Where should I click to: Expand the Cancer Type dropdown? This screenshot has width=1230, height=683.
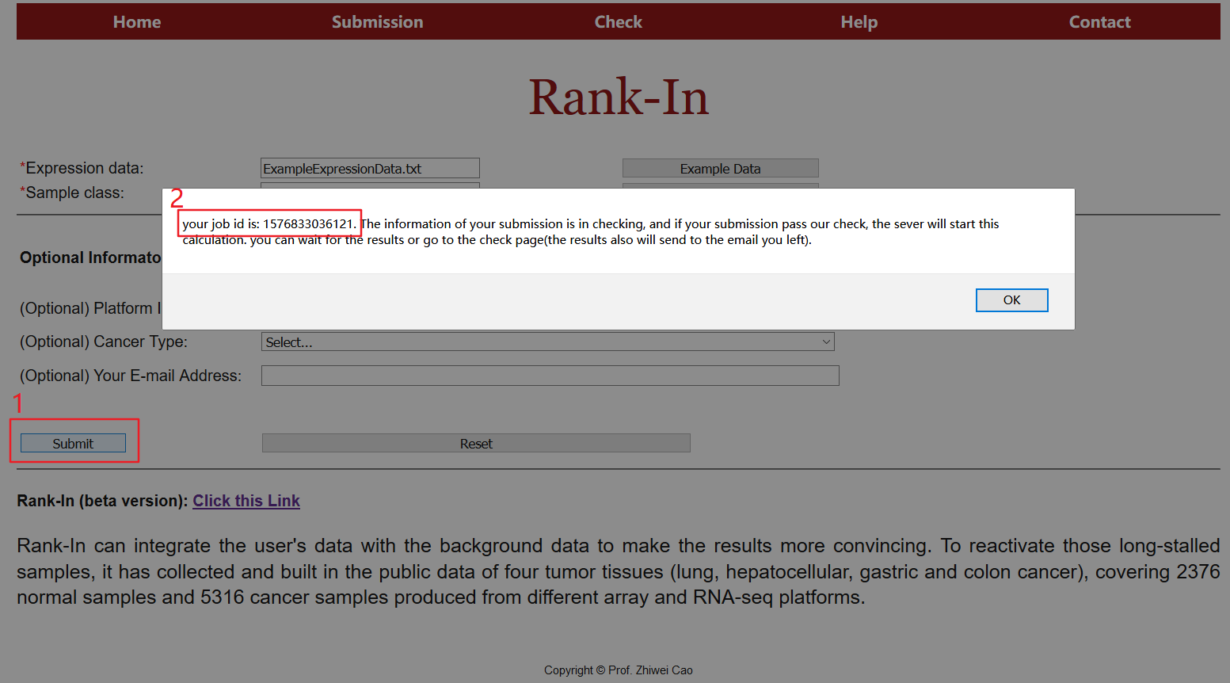(547, 342)
